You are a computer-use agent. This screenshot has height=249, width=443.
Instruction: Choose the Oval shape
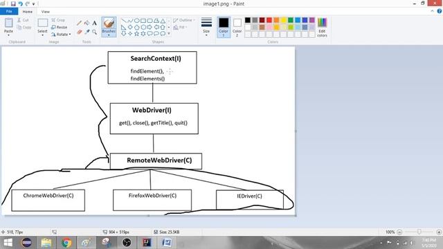(137, 21)
